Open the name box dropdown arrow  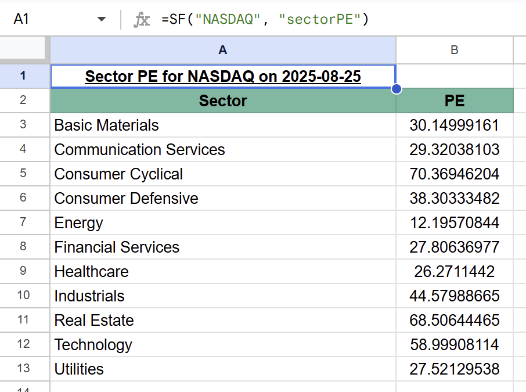coord(102,19)
